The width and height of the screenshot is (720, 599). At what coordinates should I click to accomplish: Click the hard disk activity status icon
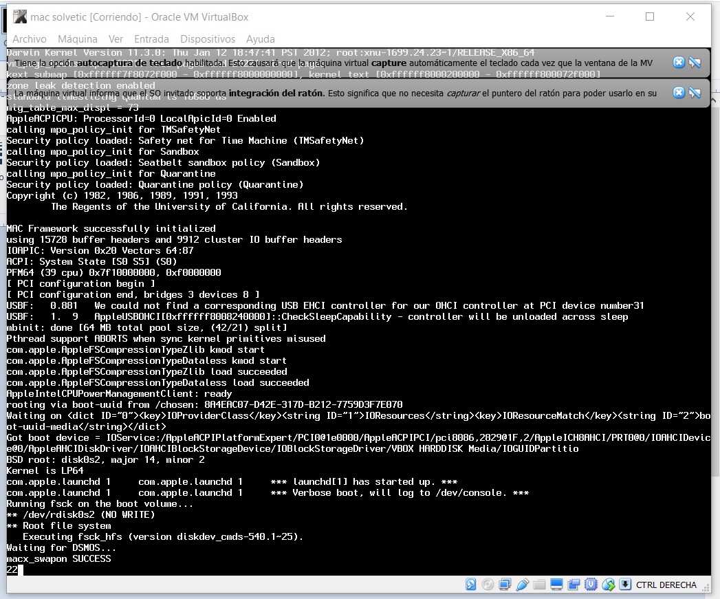470,585
